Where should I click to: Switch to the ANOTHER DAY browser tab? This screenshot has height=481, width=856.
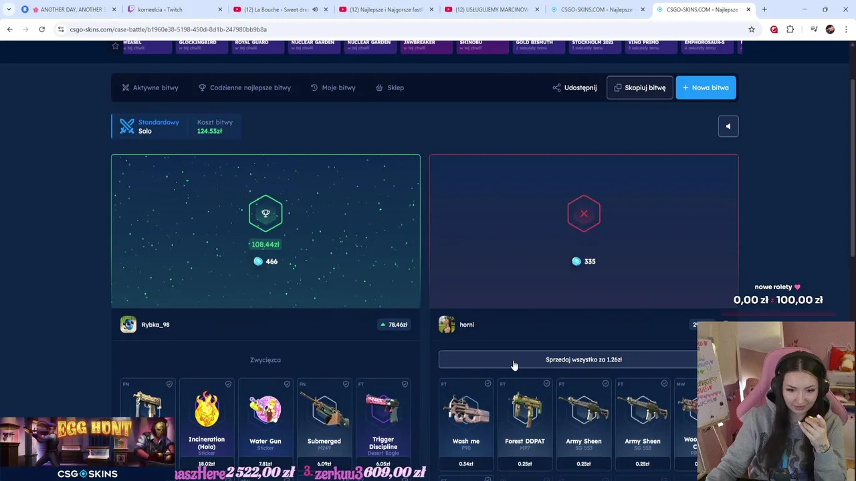tap(70, 9)
